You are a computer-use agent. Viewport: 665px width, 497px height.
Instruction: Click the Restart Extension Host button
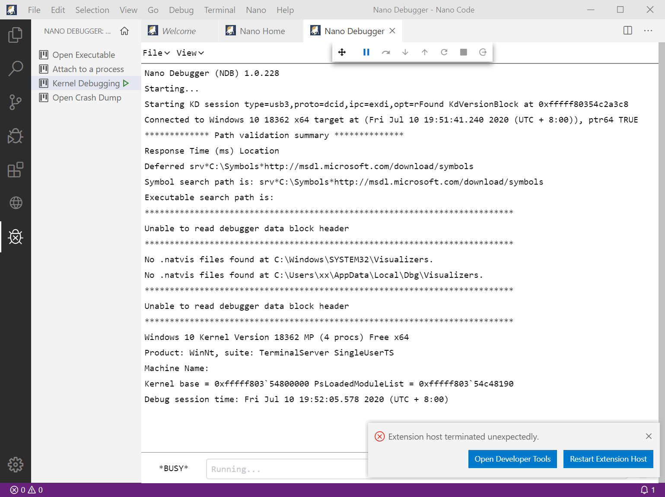[608, 459]
